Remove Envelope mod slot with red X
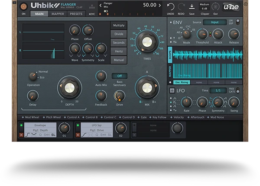Viewport: 260px width, 186px height. 21,135
